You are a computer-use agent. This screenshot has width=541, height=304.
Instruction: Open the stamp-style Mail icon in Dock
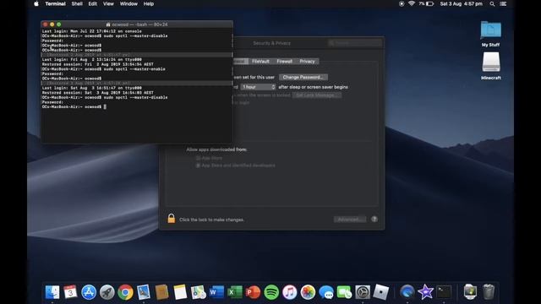(144, 292)
